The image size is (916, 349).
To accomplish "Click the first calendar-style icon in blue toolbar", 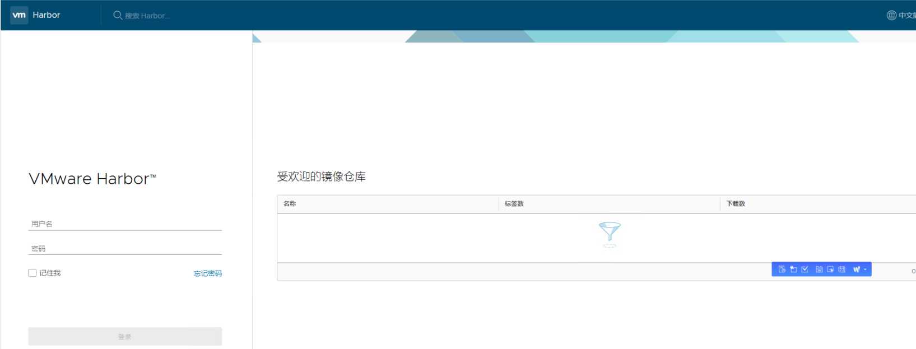I will [819, 269].
